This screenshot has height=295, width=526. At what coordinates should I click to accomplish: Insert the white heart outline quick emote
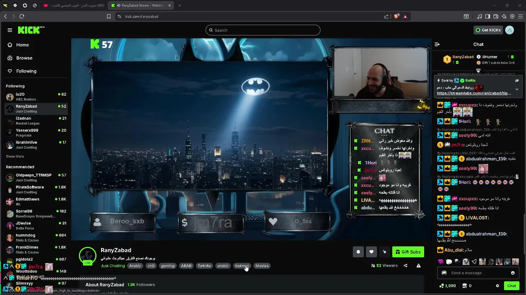coord(474,261)
